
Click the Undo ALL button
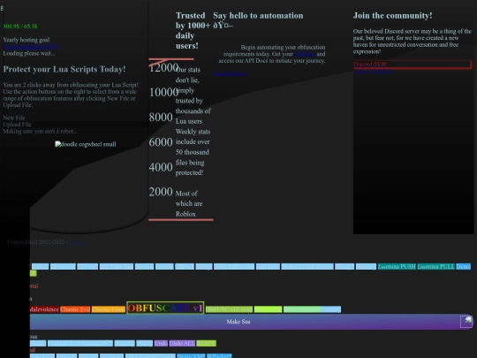point(182,343)
